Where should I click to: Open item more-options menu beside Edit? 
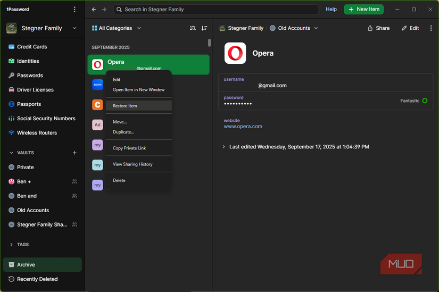[431, 28]
